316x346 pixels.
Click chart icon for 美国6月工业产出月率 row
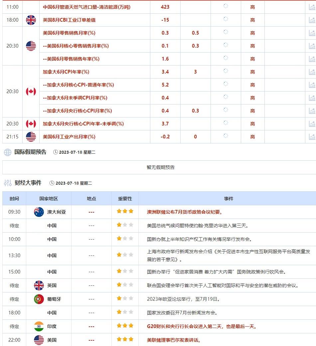pyautogui.click(x=312, y=137)
